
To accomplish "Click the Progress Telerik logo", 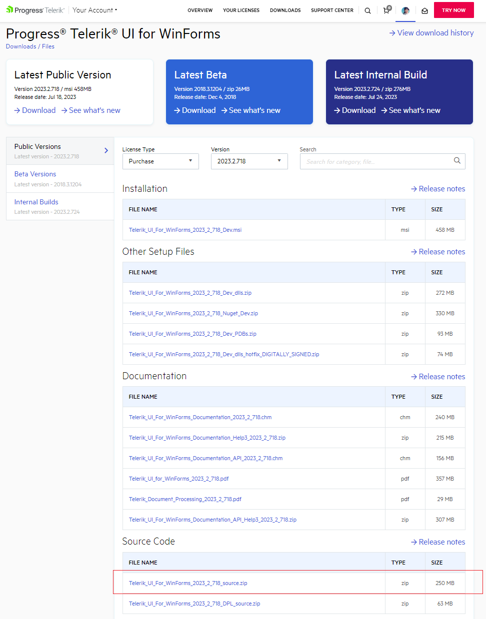I will [35, 10].
